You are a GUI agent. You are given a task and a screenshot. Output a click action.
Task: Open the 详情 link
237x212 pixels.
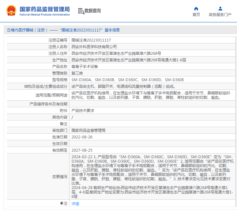click(75, 204)
